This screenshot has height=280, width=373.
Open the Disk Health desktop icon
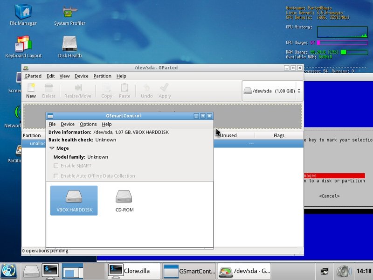coord(69,47)
